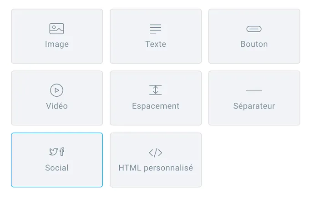
Task: Click the "HTML personnalisé" label
Action: pyautogui.click(x=156, y=168)
